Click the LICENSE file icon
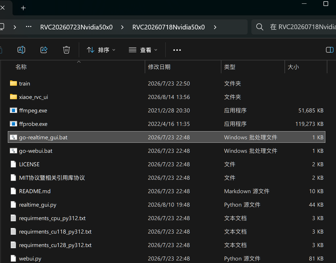The width and height of the screenshot is (336, 263). (13, 164)
